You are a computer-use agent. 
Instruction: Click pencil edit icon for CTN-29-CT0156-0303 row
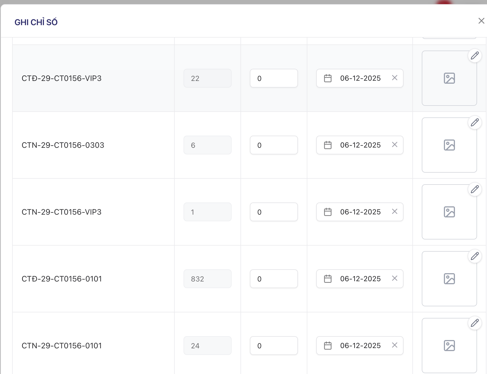click(475, 122)
